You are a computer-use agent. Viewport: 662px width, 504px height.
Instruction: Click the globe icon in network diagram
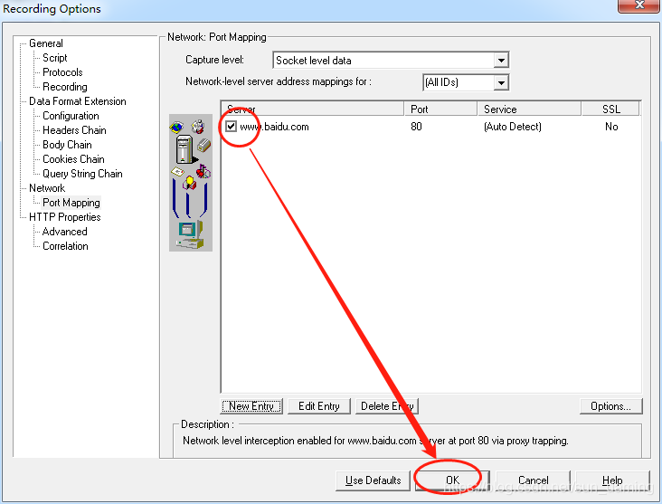click(x=177, y=127)
